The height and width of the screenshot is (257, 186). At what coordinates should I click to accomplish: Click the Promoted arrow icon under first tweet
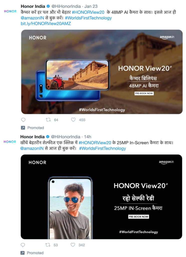23,128
